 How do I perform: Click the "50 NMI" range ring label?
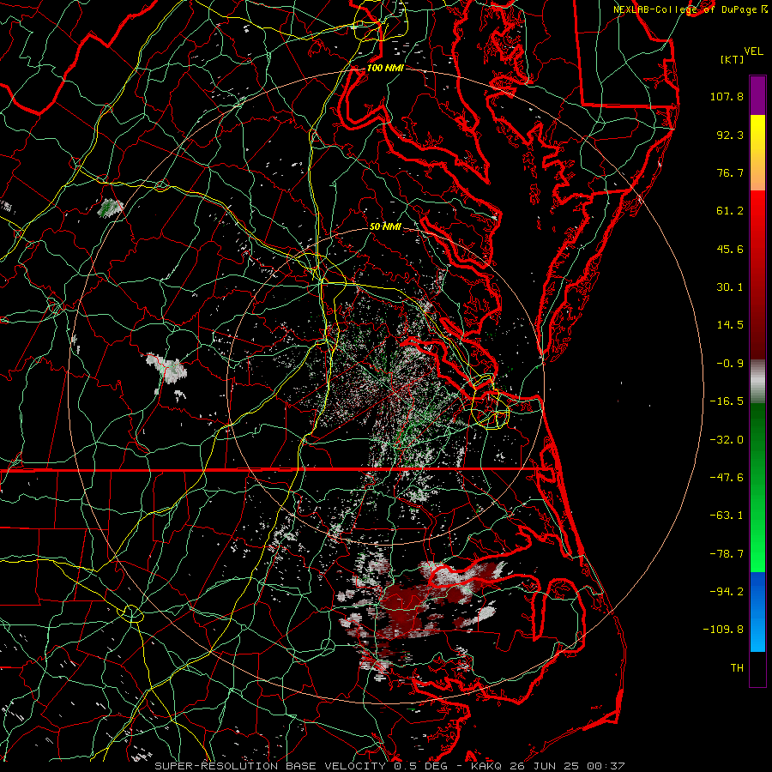point(385,226)
